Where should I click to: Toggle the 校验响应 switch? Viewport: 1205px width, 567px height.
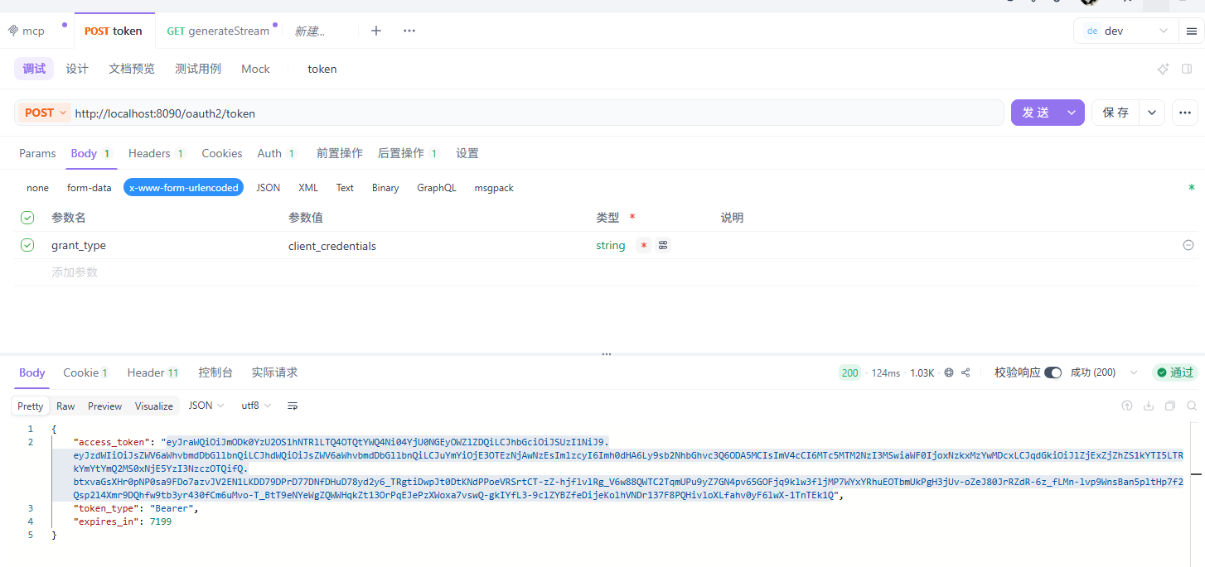coord(1053,372)
